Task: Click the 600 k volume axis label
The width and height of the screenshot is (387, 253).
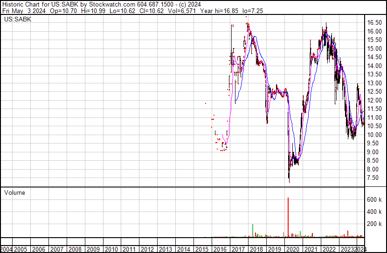Action: point(374,200)
